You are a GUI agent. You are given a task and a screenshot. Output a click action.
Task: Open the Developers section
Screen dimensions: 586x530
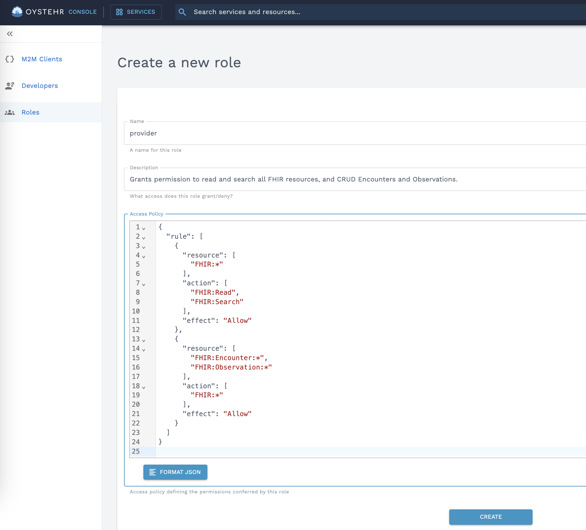(x=40, y=86)
